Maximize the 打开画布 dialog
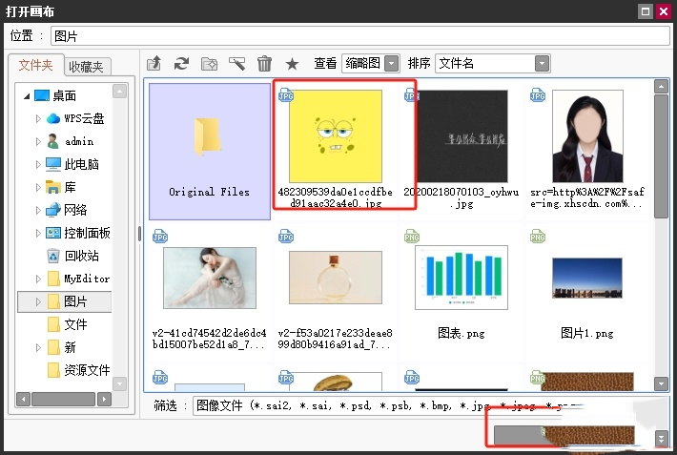Image resolution: width=677 pixels, height=455 pixels. coord(646,11)
